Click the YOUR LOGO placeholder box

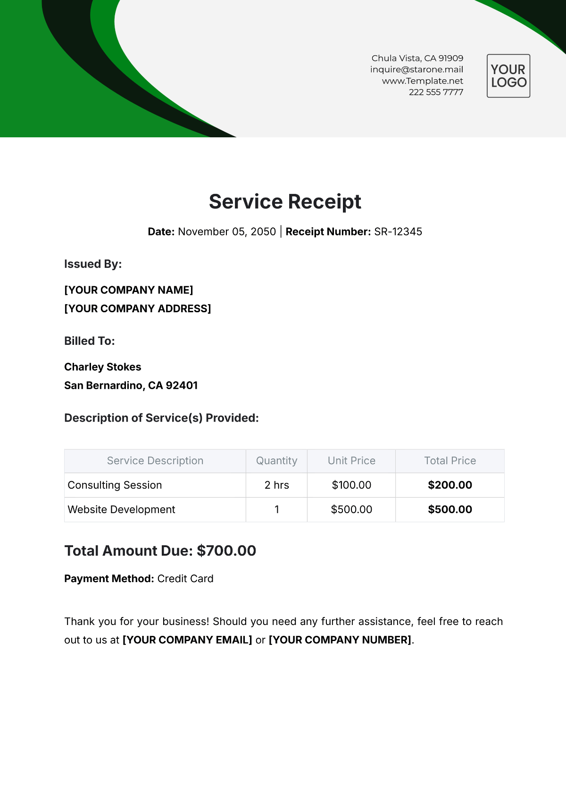coord(508,76)
